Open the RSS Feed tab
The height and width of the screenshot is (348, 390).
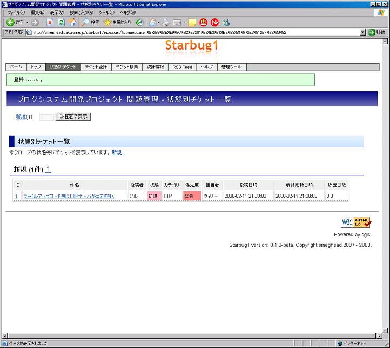[182, 67]
